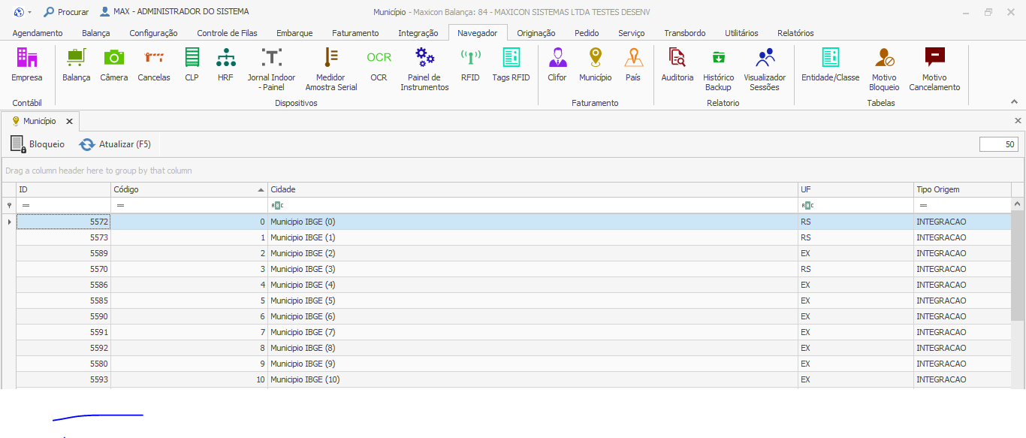Image resolution: width=1026 pixels, height=438 pixels.
Task: Switch to the Faturamento ribbon tab
Action: click(355, 33)
